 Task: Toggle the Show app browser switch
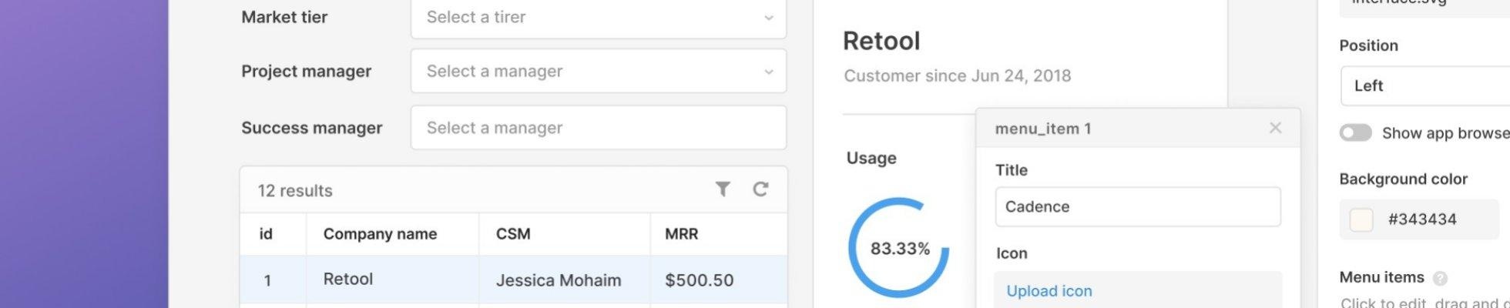pos(1356,133)
